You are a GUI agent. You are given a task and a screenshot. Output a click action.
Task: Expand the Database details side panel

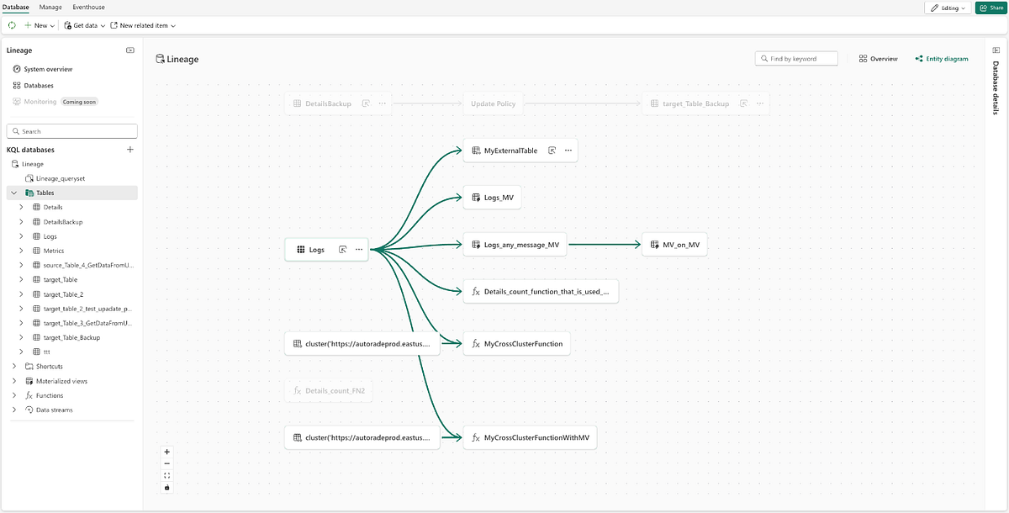point(996,51)
